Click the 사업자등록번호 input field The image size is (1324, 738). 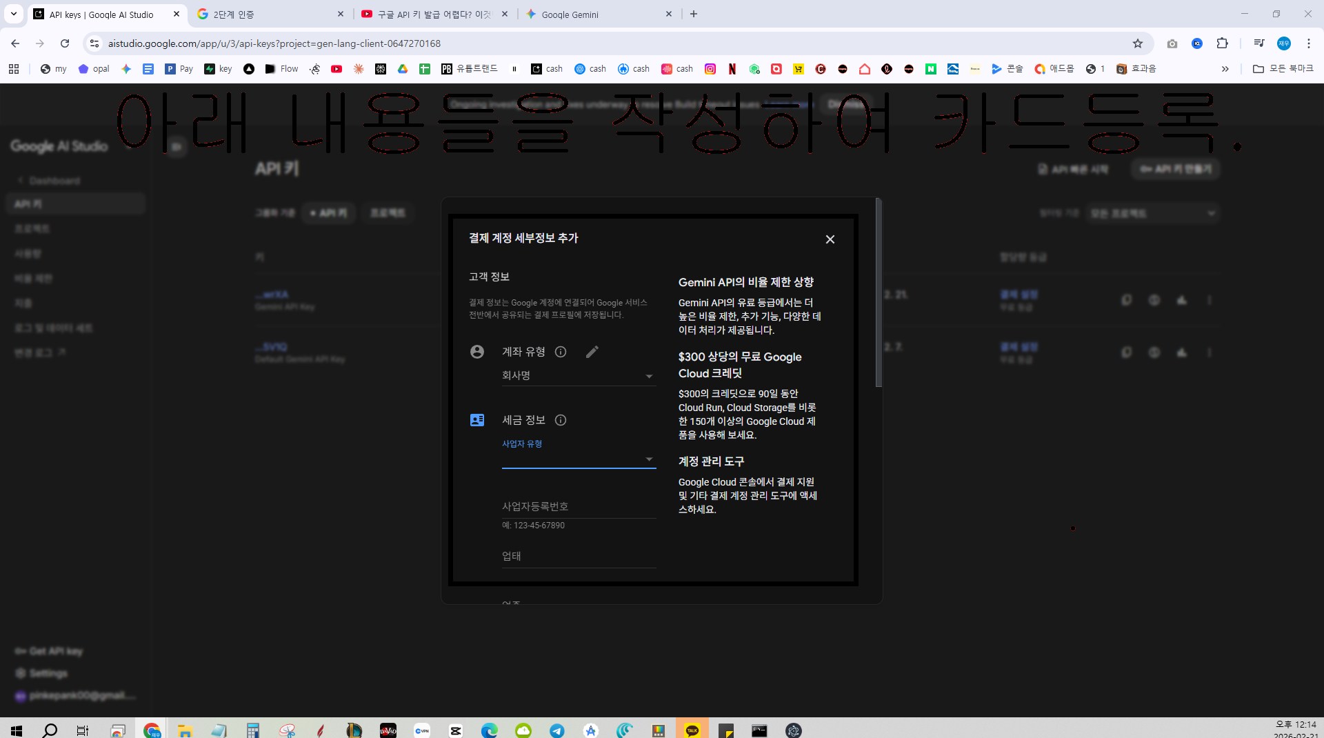pyautogui.click(x=579, y=506)
